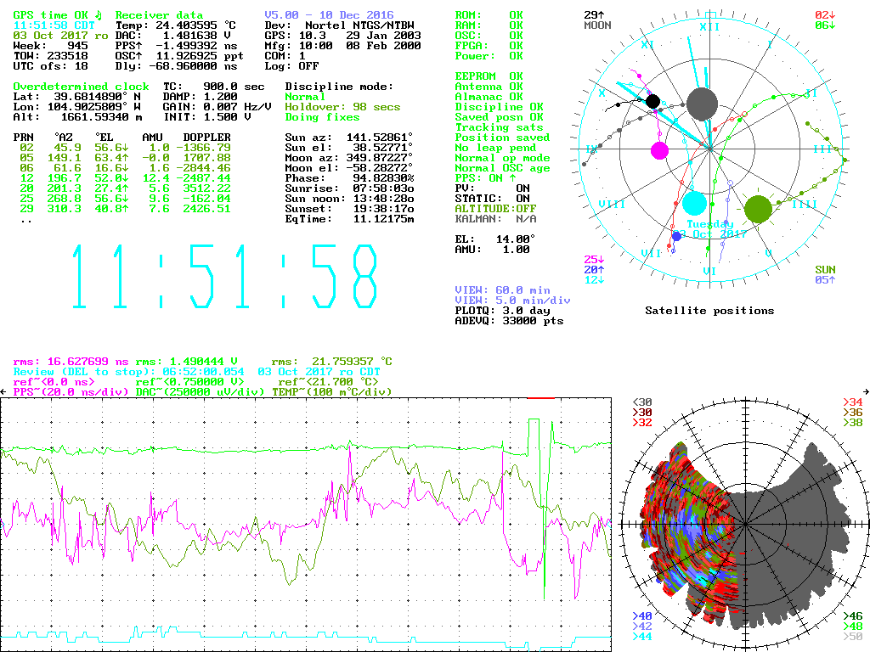Image resolution: width=870 pixels, height=652 pixels.
Task: Select the red >34 signal level swatch
Action: click(x=853, y=402)
